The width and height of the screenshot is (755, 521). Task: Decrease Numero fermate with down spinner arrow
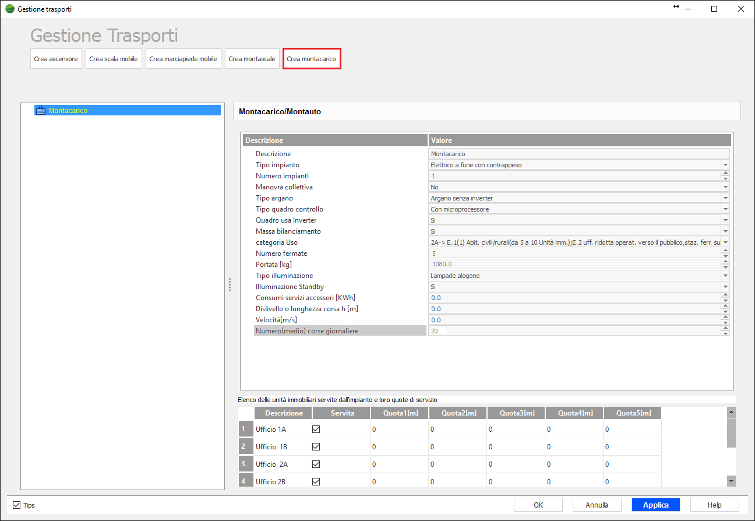coord(725,256)
